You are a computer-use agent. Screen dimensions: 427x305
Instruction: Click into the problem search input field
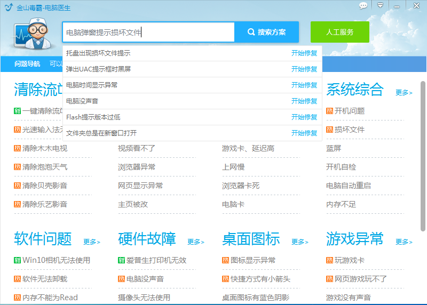(148, 32)
